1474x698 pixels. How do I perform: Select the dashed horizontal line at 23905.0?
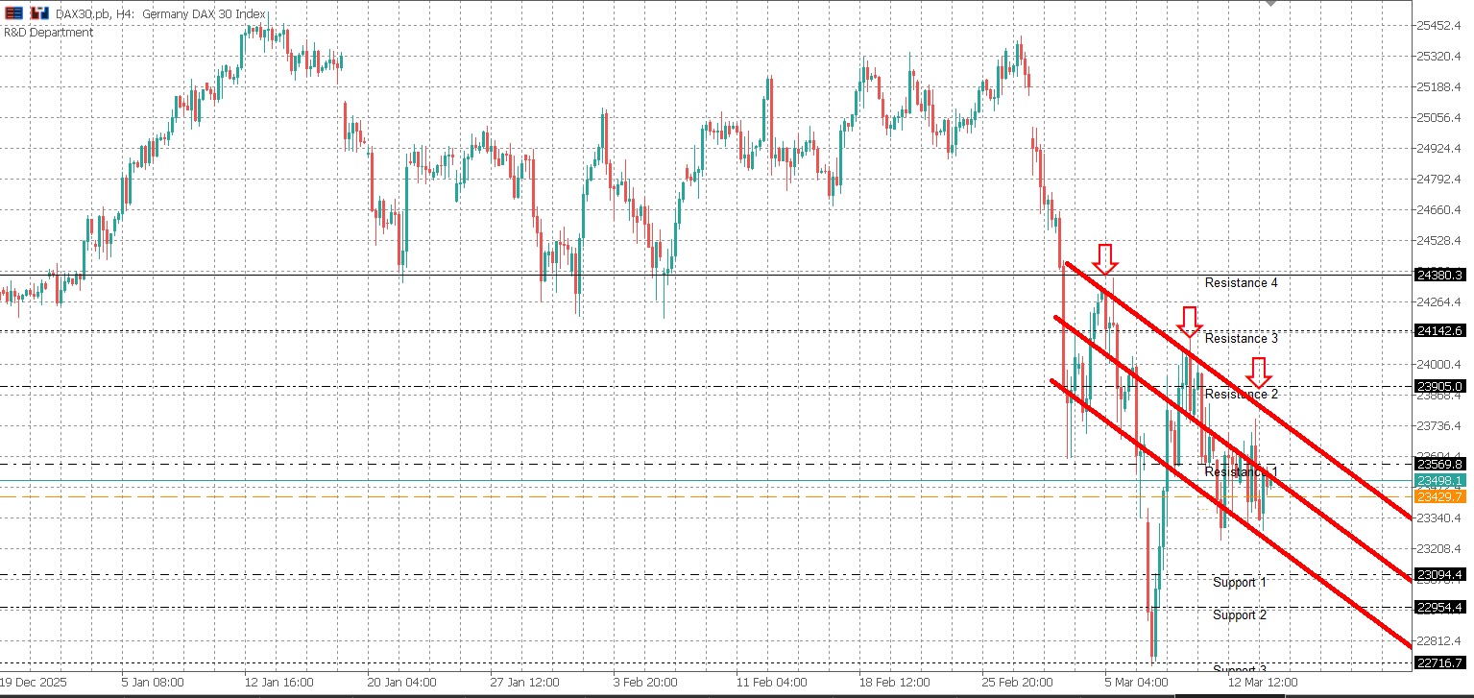click(576, 385)
